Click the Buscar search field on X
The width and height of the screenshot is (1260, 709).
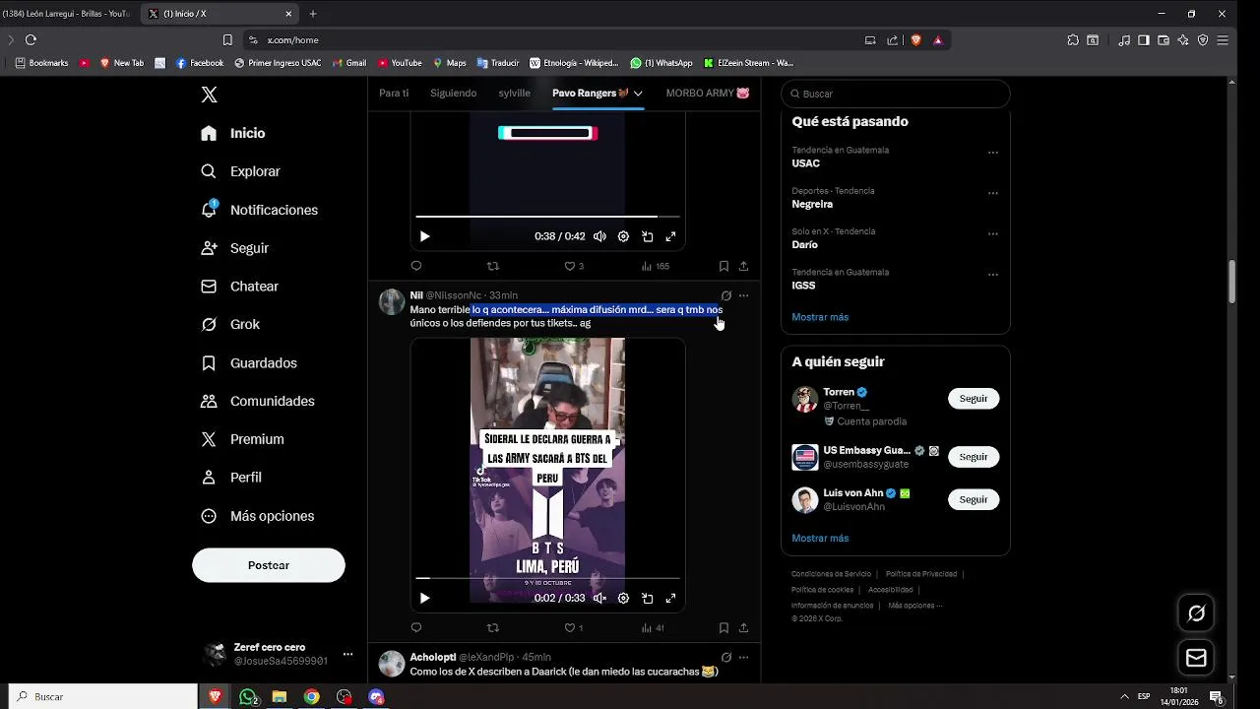tap(896, 94)
